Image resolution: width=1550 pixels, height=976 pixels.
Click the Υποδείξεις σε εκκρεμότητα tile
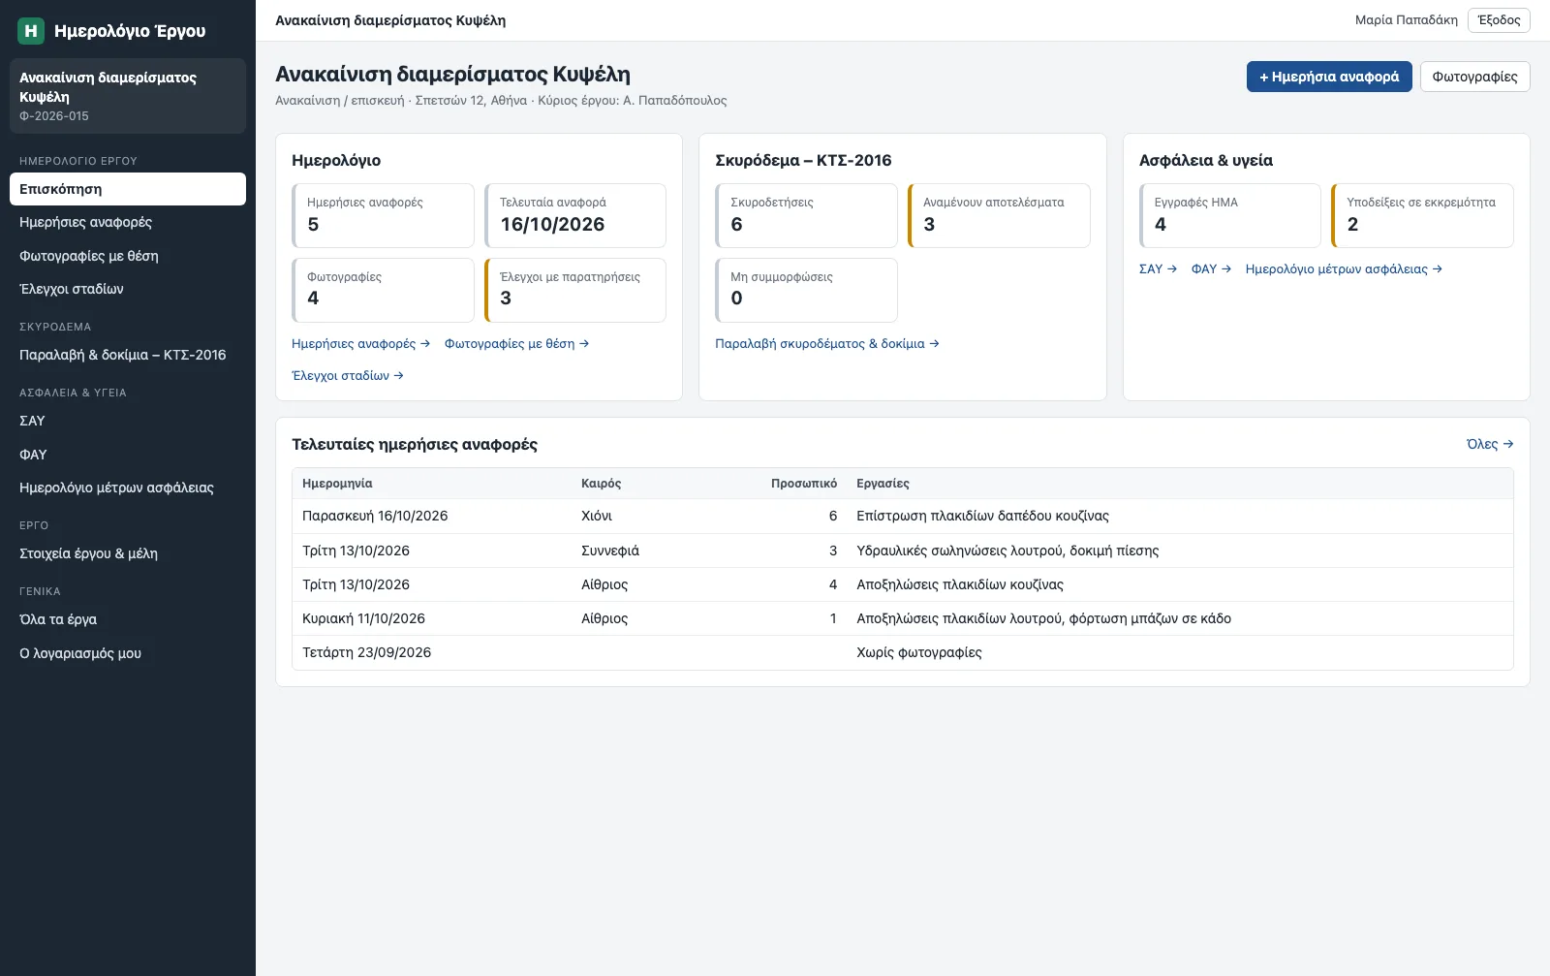click(1422, 215)
